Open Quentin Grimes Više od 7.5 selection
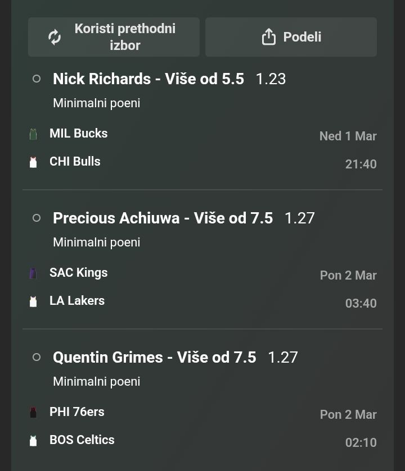Viewport: 405px width, 471px height. pos(154,357)
